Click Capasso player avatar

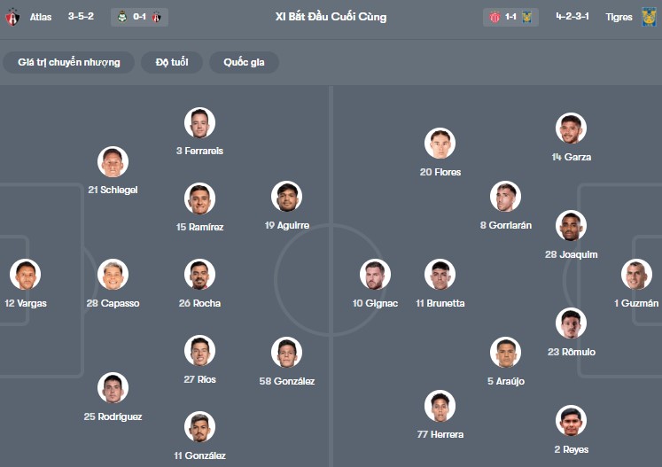coord(113,275)
